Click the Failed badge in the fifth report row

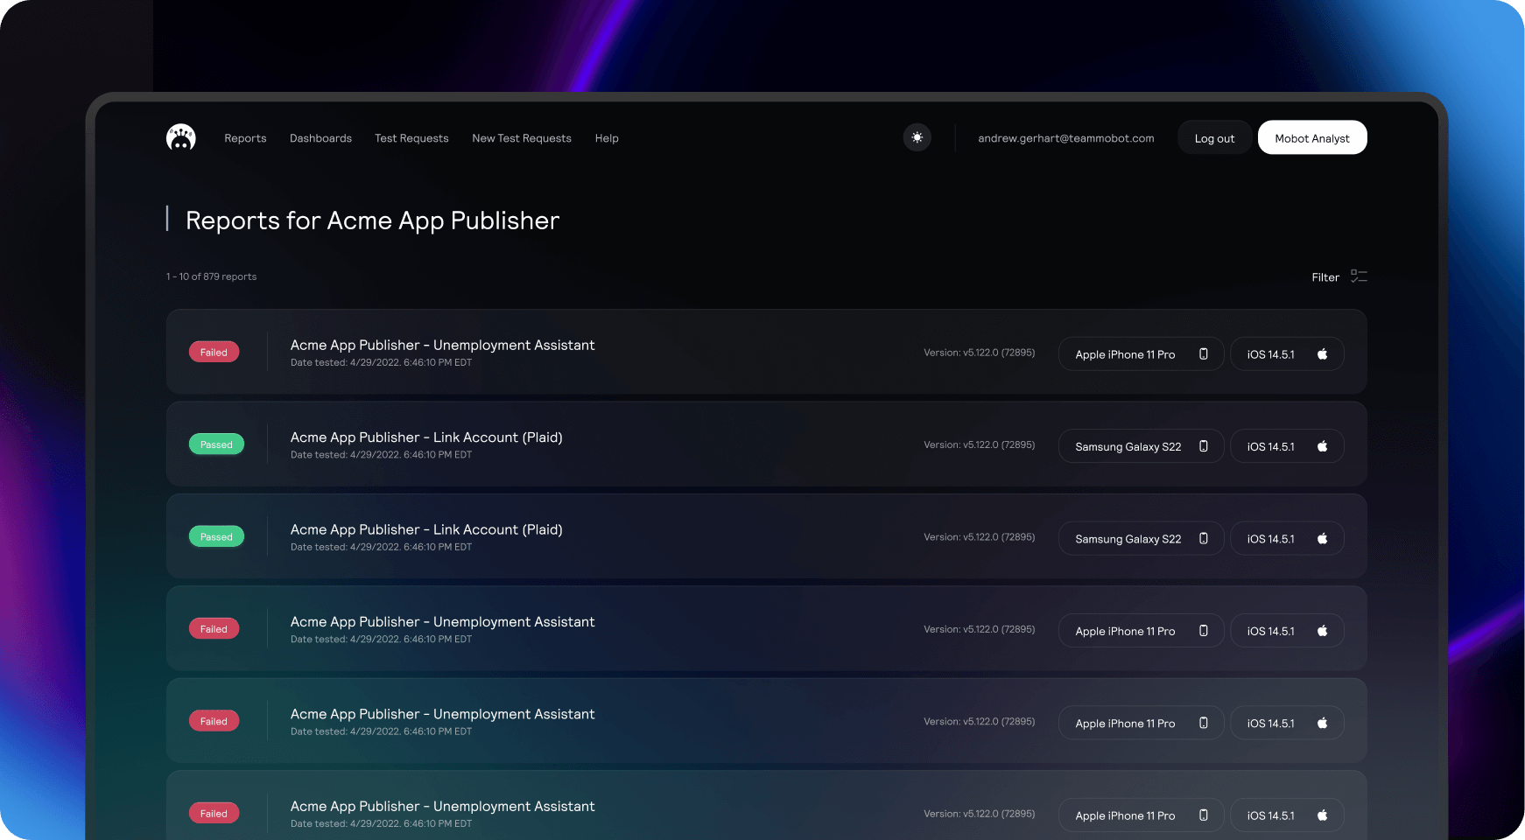pyautogui.click(x=214, y=721)
